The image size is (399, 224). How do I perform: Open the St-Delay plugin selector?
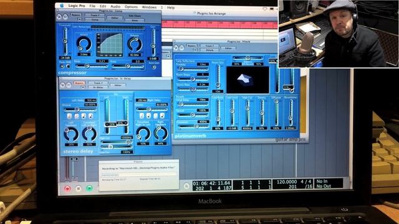pos(98,87)
